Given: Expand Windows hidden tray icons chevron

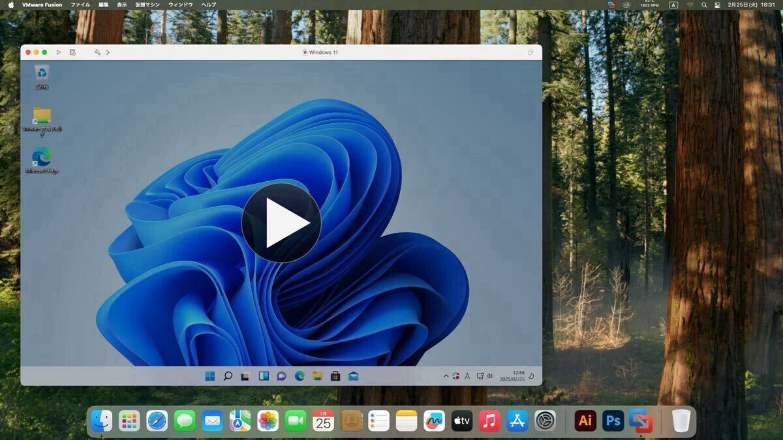Looking at the screenshot, I should 446,376.
